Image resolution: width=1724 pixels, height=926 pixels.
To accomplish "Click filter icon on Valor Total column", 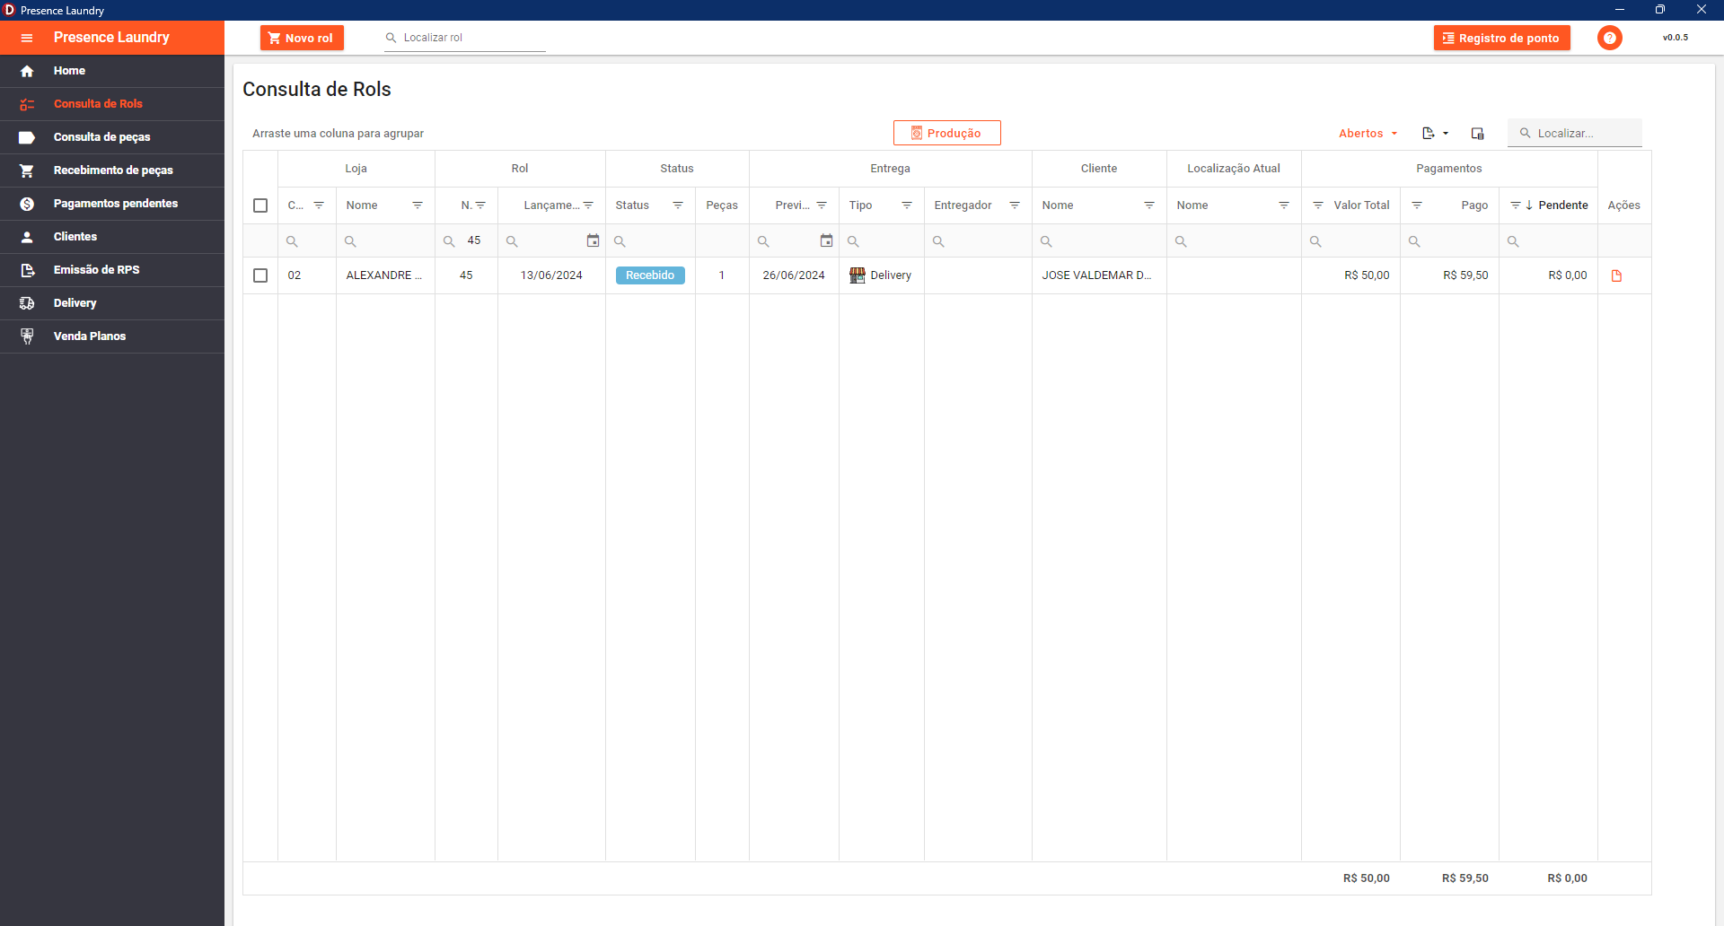I will coord(1318,205).
